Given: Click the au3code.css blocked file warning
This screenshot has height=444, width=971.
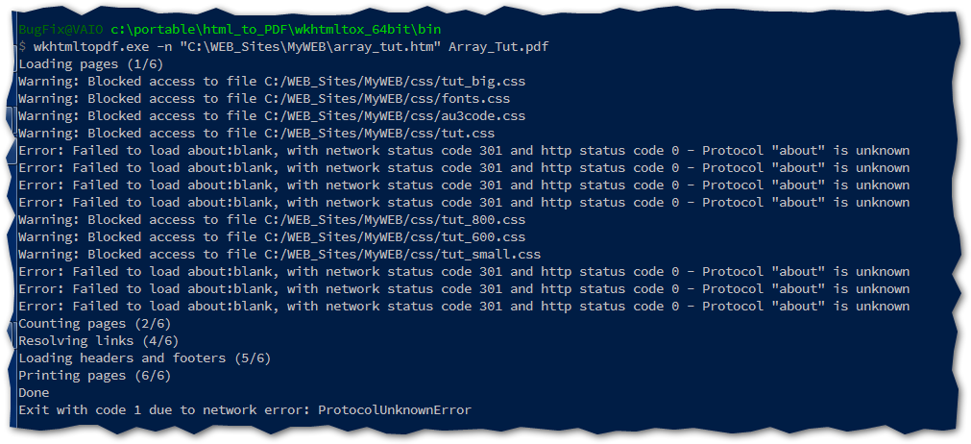Looking at the screenshot, I should coord(272,115).
